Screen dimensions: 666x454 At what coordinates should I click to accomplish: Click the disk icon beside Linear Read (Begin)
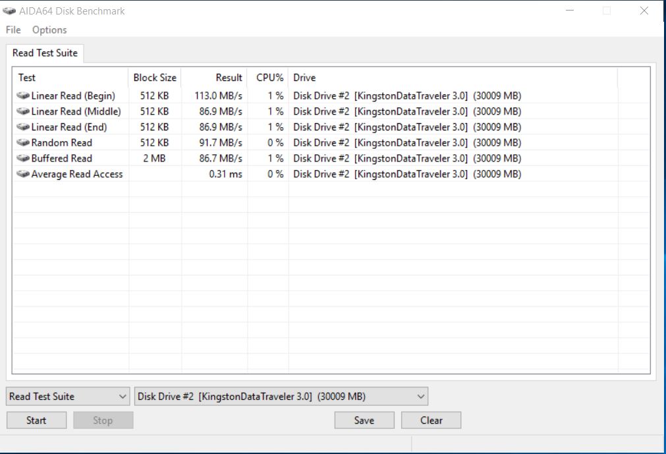[x=23, y=96]
